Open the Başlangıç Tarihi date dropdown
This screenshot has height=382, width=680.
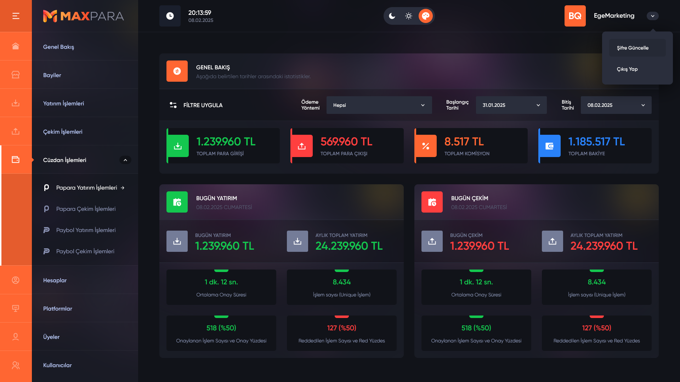coord(511,105)
